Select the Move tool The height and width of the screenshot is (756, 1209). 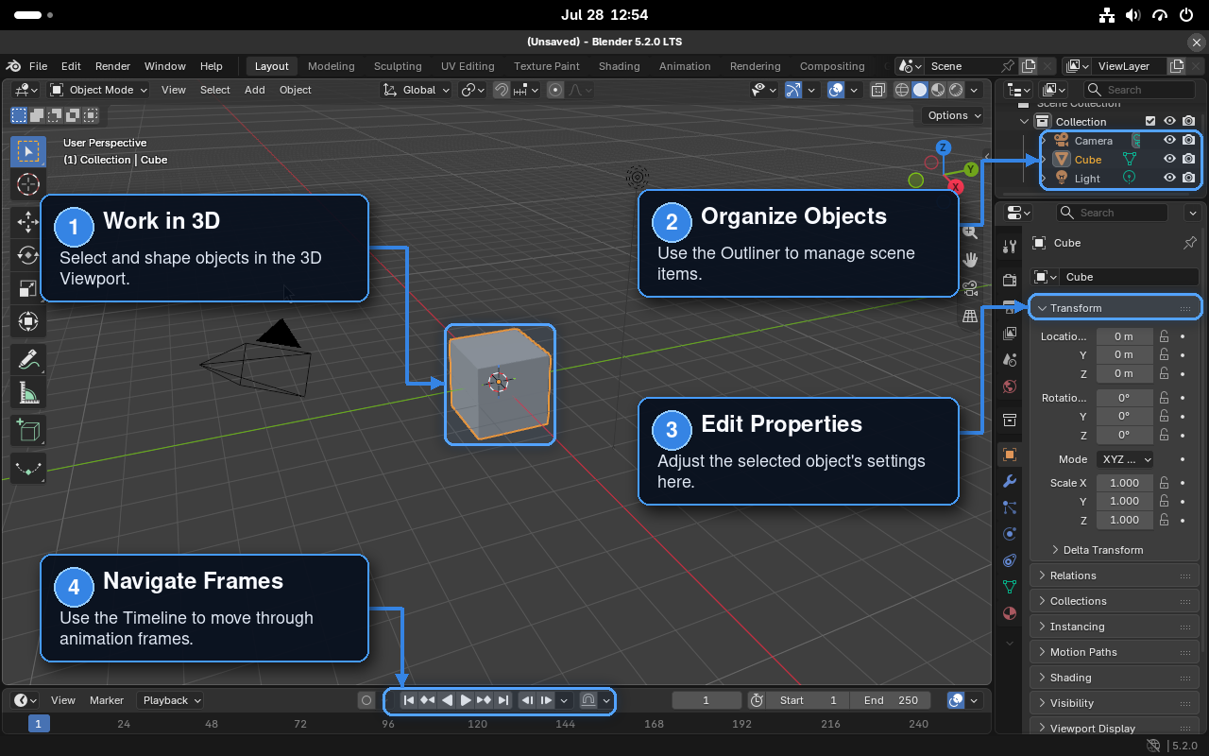28,222
